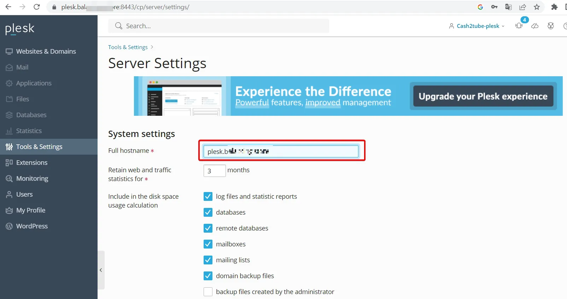Toggle the mailboxes checkbox
567x299 pixels.
tap(208, 244)
